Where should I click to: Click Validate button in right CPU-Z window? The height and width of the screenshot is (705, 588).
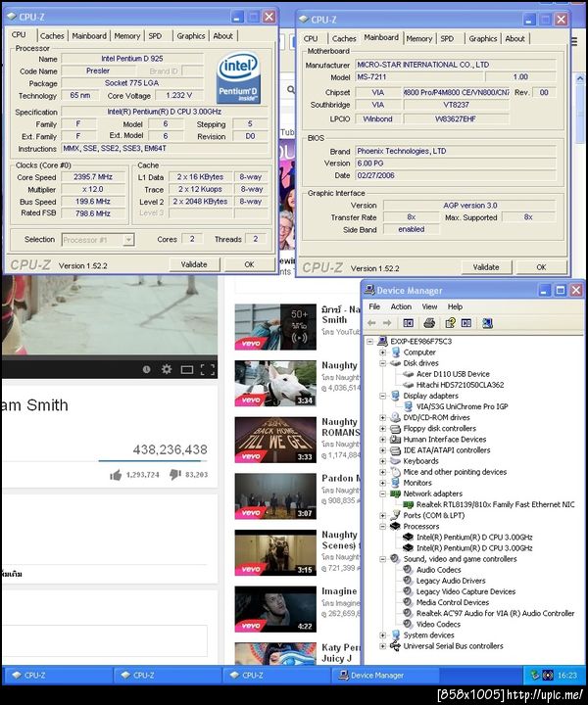(x=486, y=267)
